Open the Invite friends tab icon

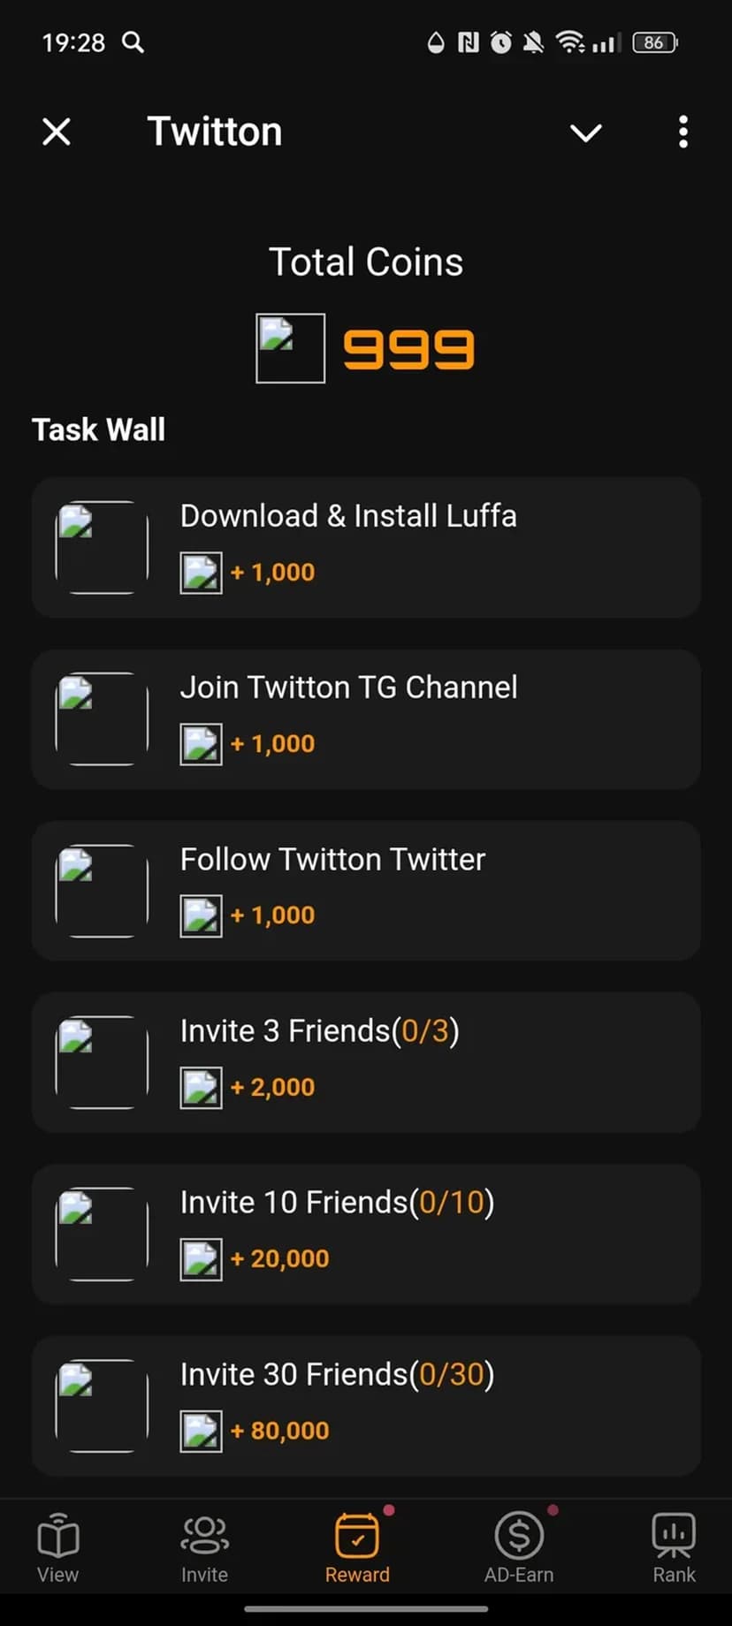pyautogui.click(x=204, y=1537)
